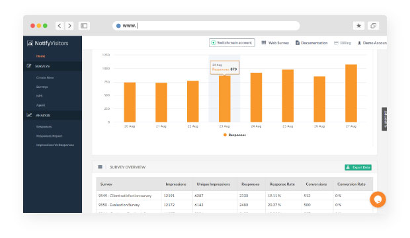The height and width of the screenshot is (238, 410).
Task: Open the Documentation menu item
Action: pyautogui.click(x=311, y=43)
